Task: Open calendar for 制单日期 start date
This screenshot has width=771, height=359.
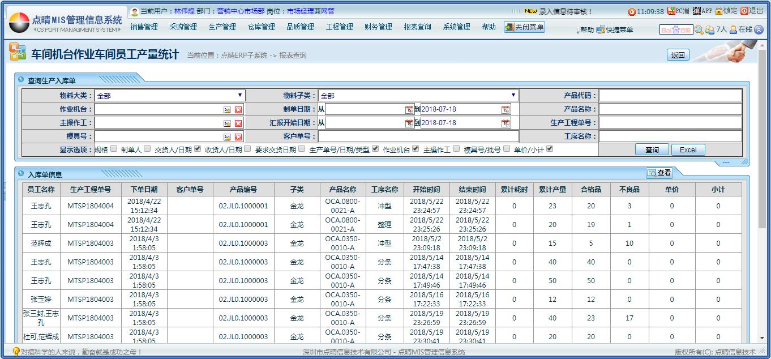Action: [x=409, y=110]
